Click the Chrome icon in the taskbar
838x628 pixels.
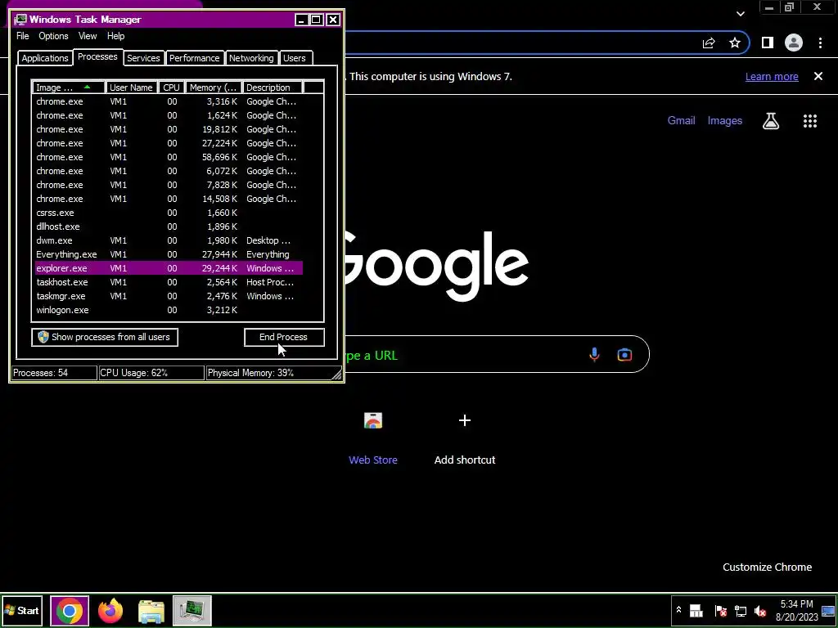pyautogui.click(x=70, y=611)
